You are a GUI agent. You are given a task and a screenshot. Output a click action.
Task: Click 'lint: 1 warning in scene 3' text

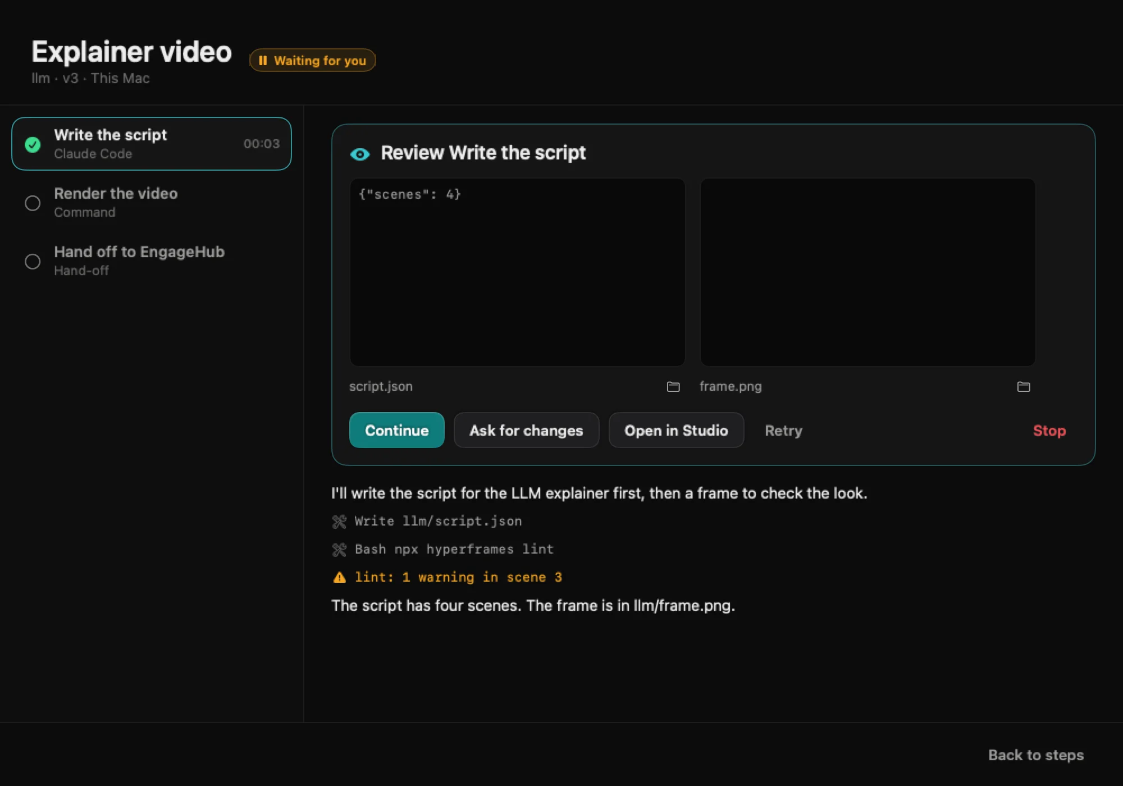(x=458, y=577)
